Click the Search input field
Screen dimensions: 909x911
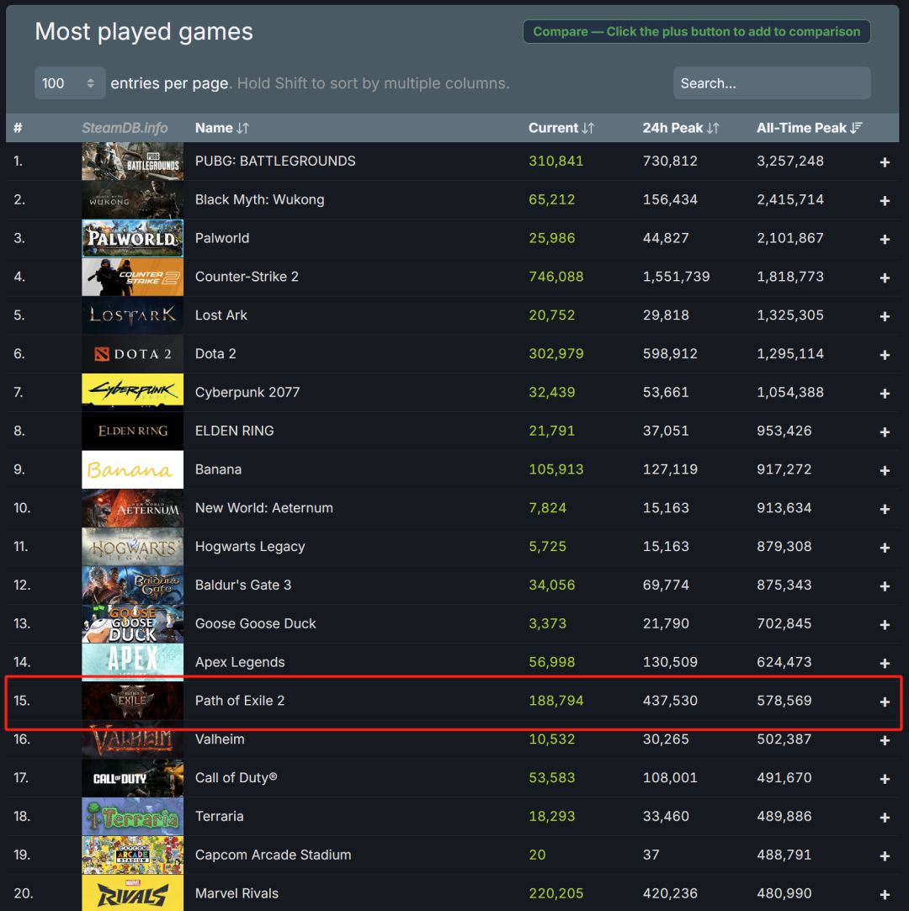point(772,83)
